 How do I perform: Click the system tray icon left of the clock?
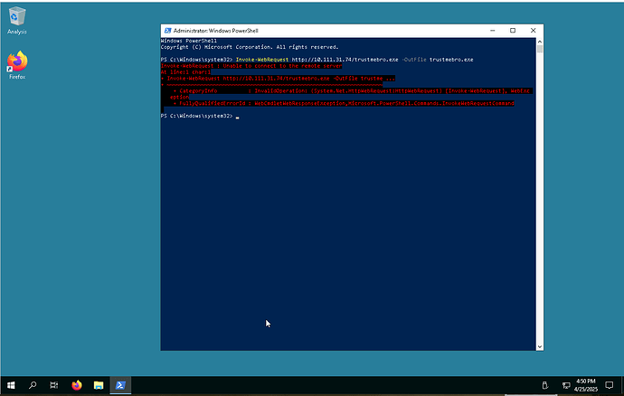(x=544, y=384)
